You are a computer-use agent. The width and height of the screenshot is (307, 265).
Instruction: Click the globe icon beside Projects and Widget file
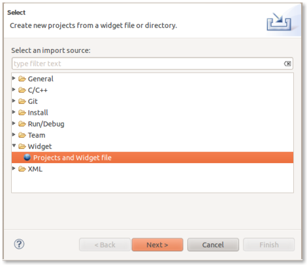point(27,157)
